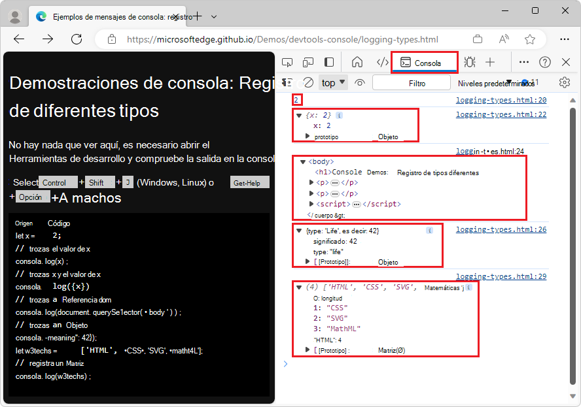Select the Inspect element tool

point(286,62)
